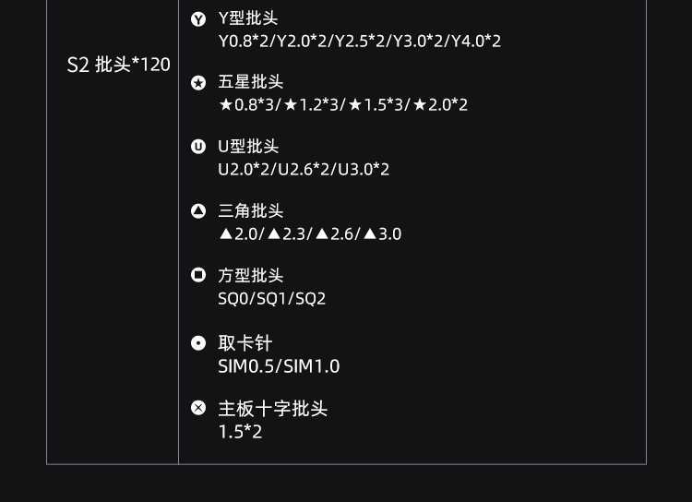Click the "五星批头" heading
Image resolution: width=692 pixels, height=502 pixels.
[251, 83]
